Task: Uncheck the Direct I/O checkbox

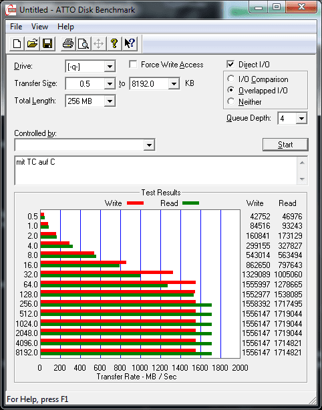Action: coord(230,64)
